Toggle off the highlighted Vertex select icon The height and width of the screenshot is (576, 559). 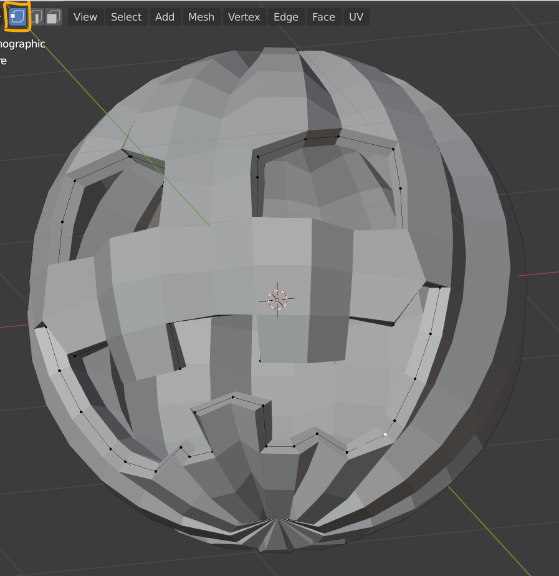point(17,17)
